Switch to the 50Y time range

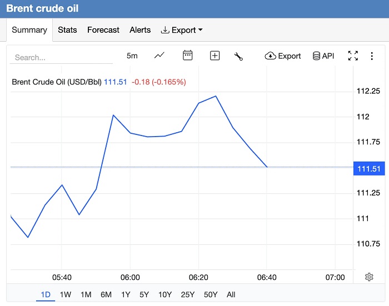(x=211, y=294)
